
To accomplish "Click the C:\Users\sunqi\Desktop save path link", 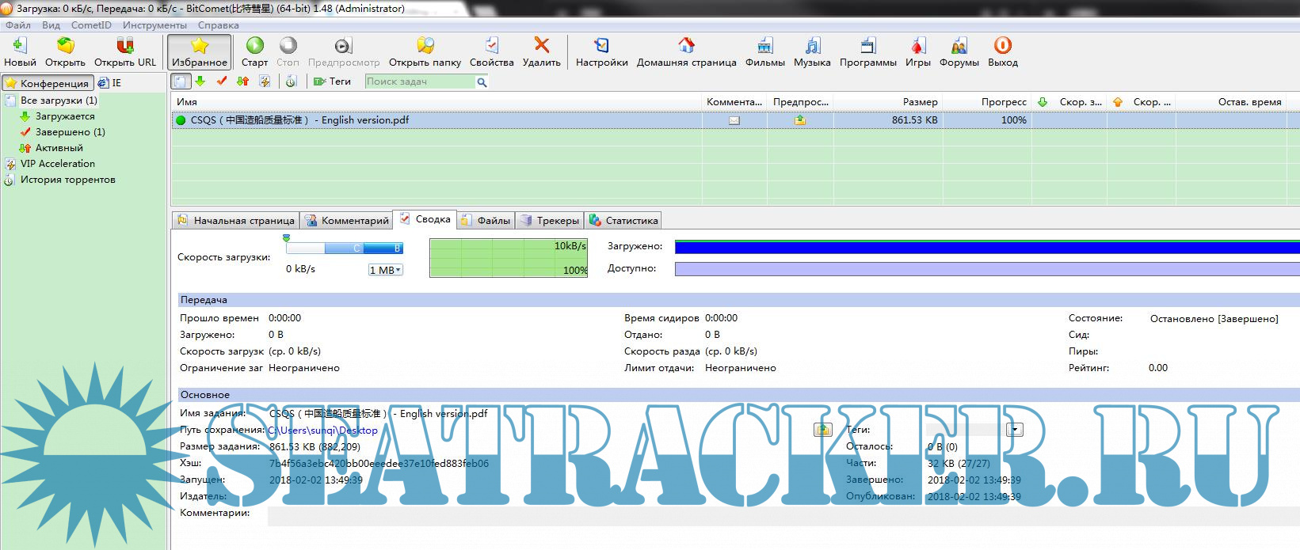I will click(322, 431).
